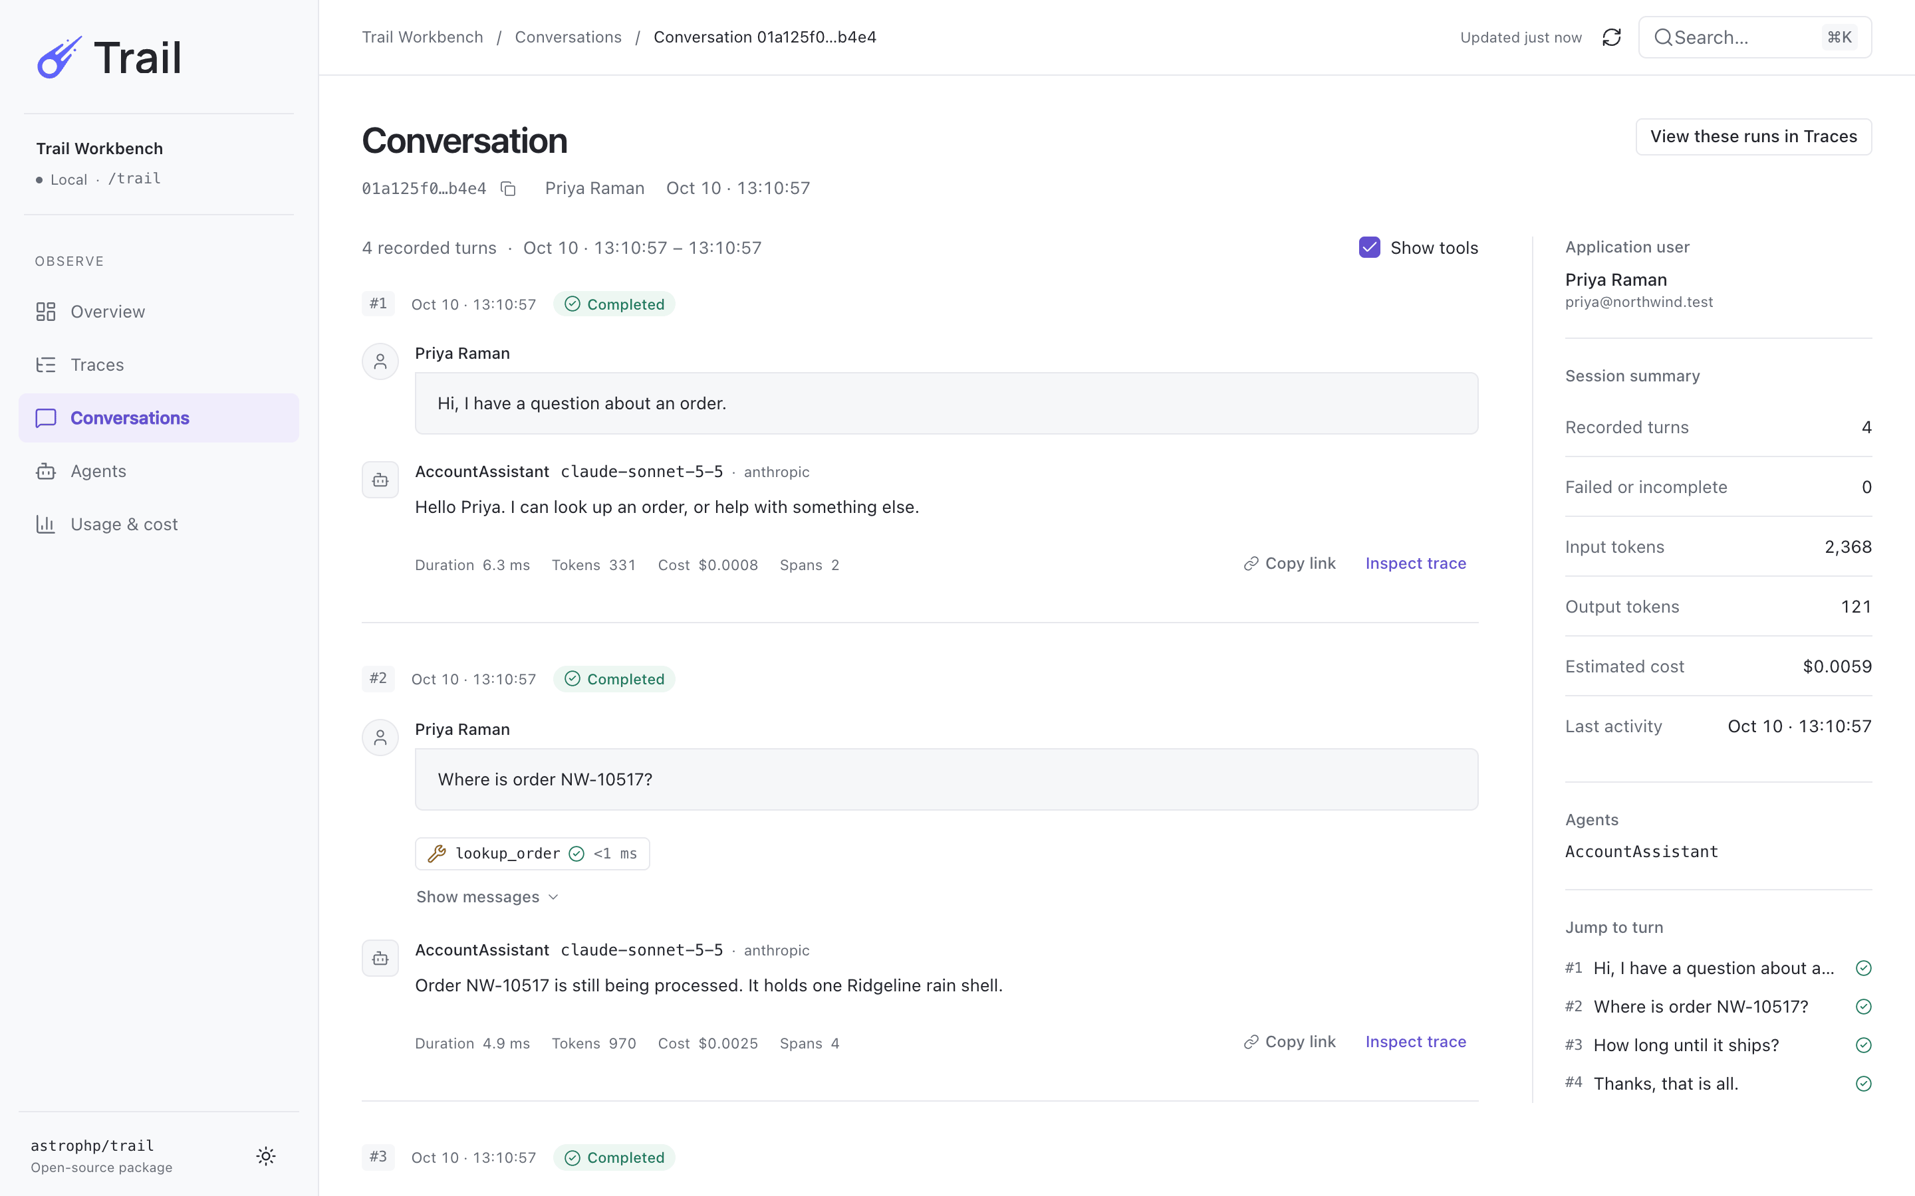Click the priya@northwind.test email

point(1639,302)
